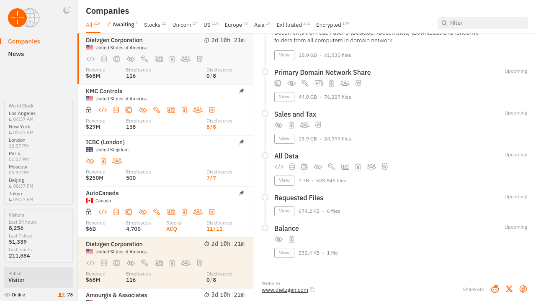Copy the website URL via the clipboard icon
536x301 pixels.
tap(312, 290)
